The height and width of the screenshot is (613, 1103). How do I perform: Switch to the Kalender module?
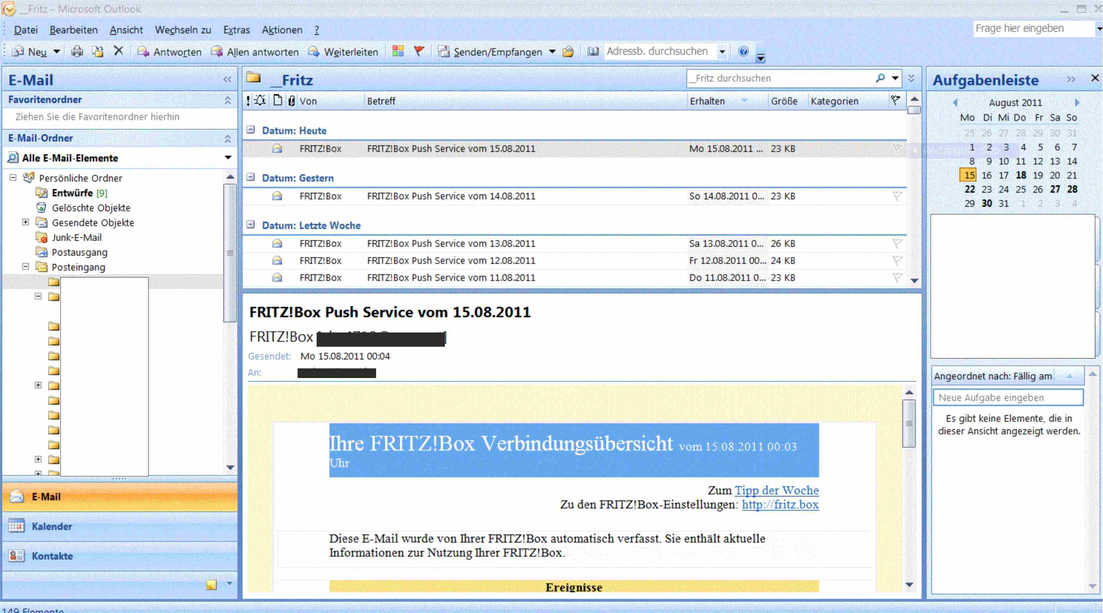(x=120, y=527)
